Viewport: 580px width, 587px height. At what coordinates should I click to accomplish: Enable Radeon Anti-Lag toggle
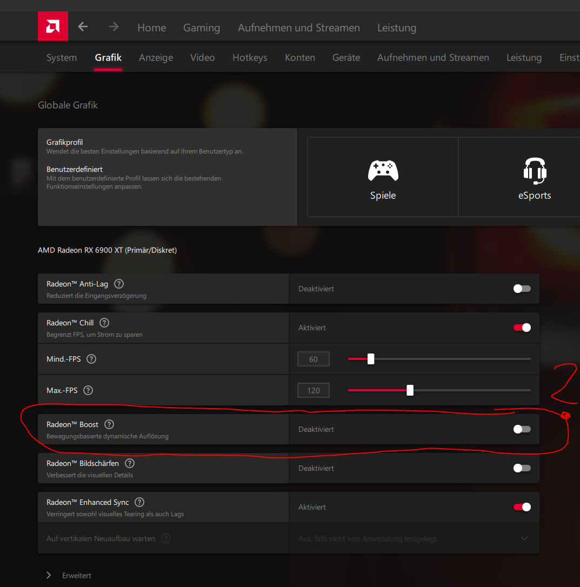coord(522,289)
